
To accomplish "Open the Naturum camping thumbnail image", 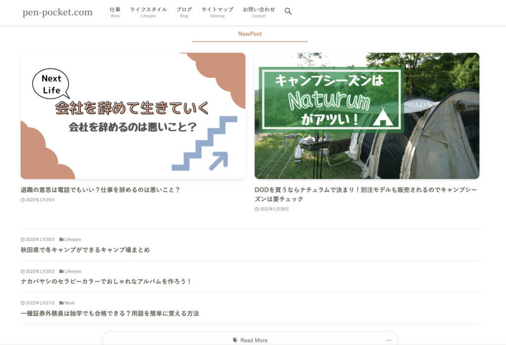I will point(367,116).
